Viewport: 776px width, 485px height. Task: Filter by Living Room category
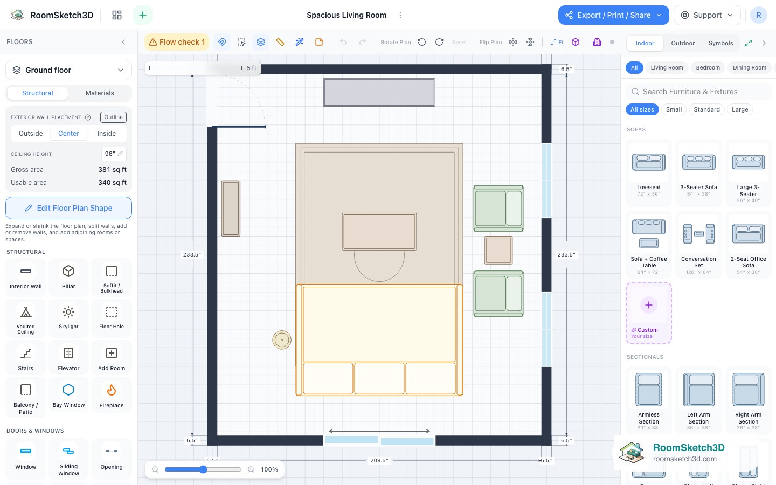pos(667,68)
